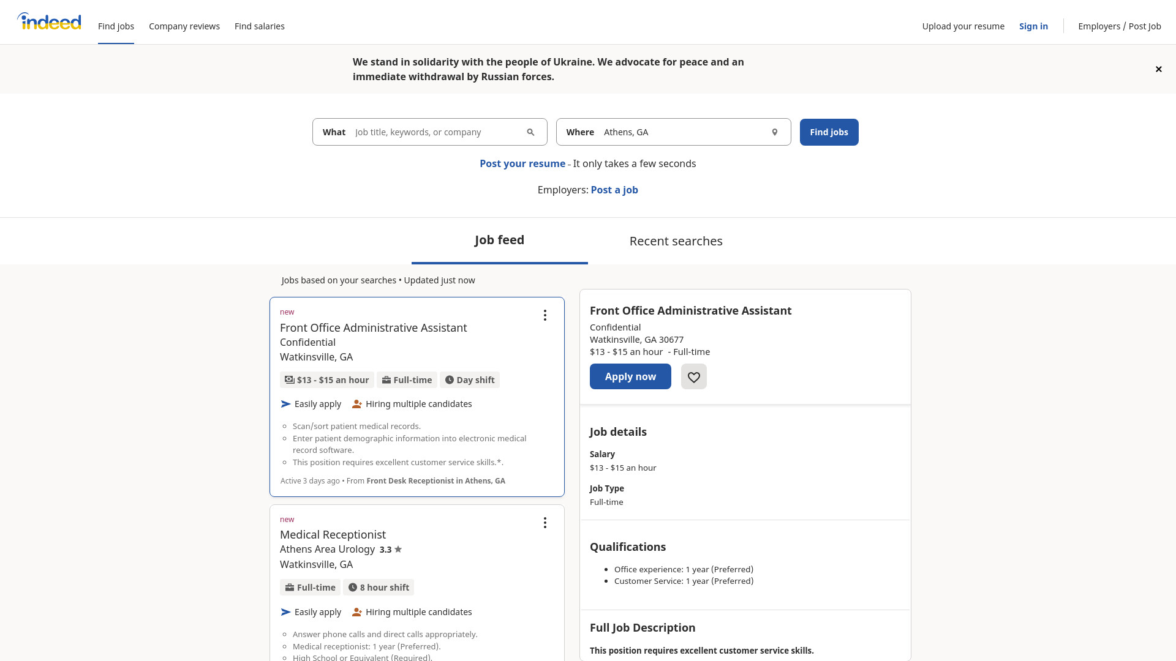Click the 3.3 company rating
Viewport: 1176px width, 661px height.
(385, 550)
